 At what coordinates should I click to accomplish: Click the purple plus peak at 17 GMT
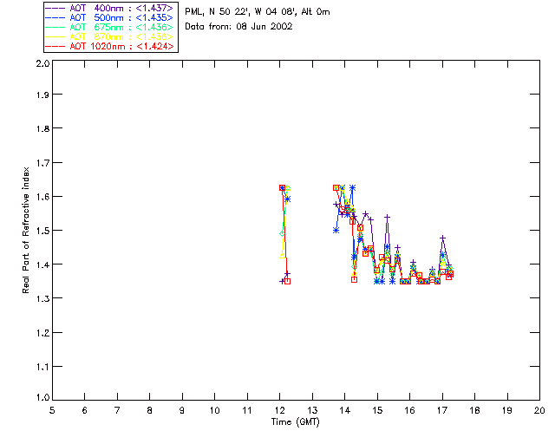[x=442, y=238]
